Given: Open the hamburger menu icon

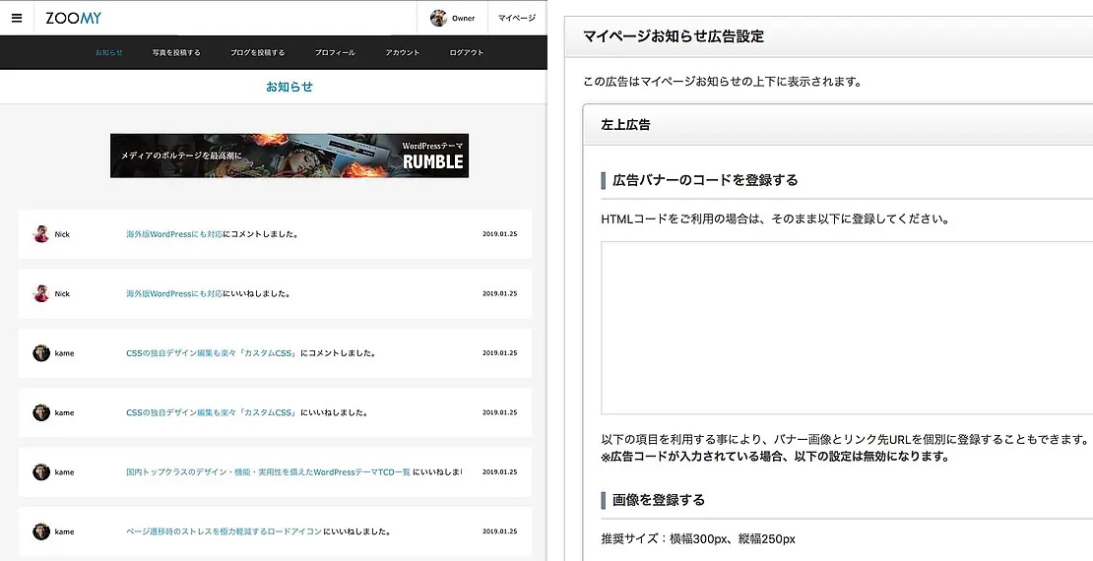Looking at the screenshot, I should tap(16, 18).
